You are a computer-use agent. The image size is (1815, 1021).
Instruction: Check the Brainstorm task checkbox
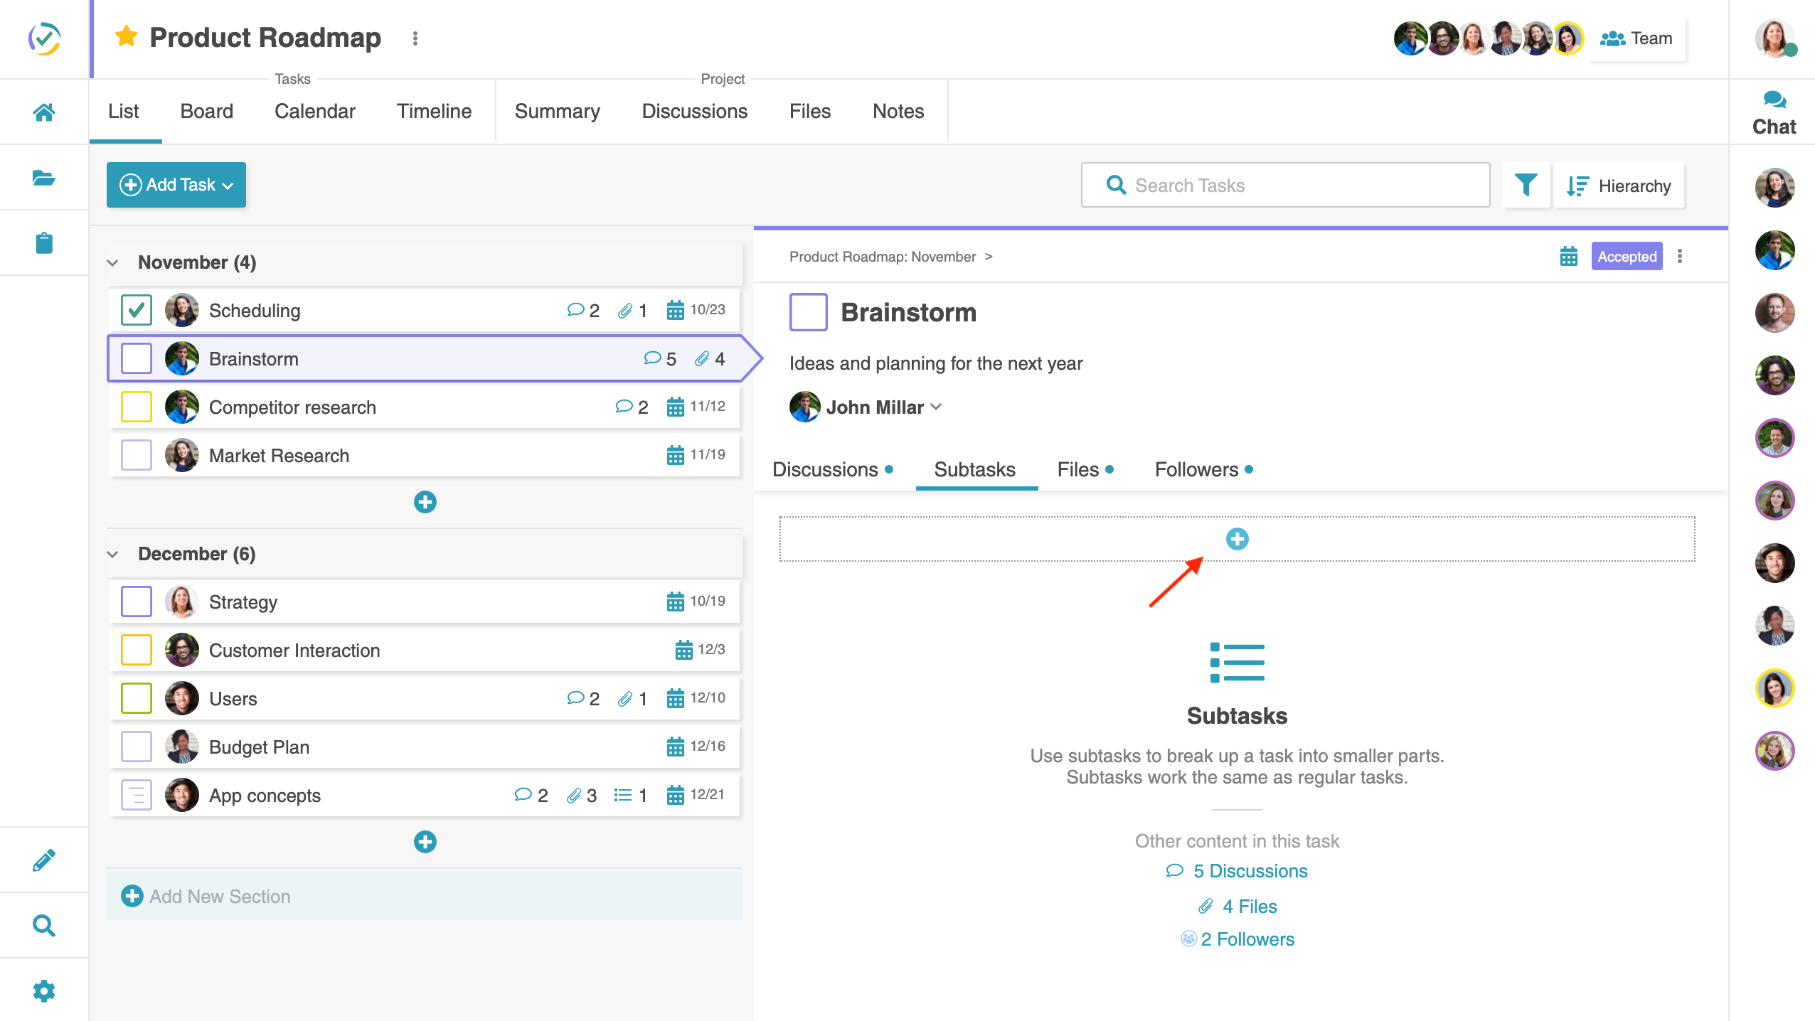click(x=136, y=358)
